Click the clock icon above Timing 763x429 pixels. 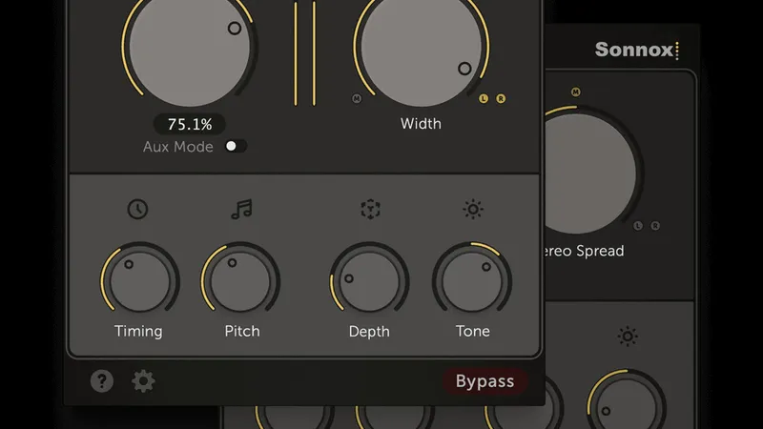(138, 210)
